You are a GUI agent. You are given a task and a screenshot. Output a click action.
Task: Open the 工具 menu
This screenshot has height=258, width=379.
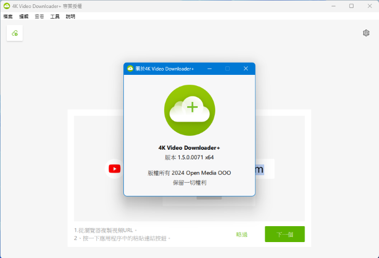coord(55,16)
